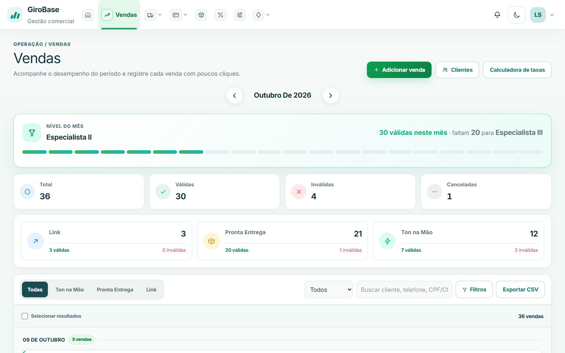Open the percent nav icon

click(221, 15)
